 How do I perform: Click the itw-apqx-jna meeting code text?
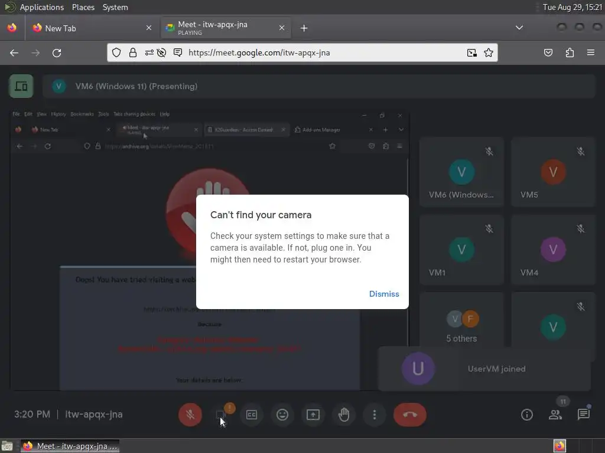[x=94, y=415]
